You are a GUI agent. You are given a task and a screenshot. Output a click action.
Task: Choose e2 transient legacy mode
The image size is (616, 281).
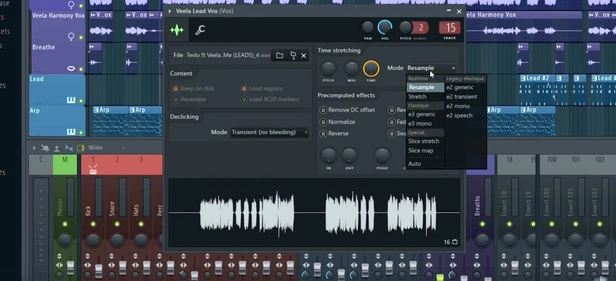pyautogui.click(x=465, y=97)
